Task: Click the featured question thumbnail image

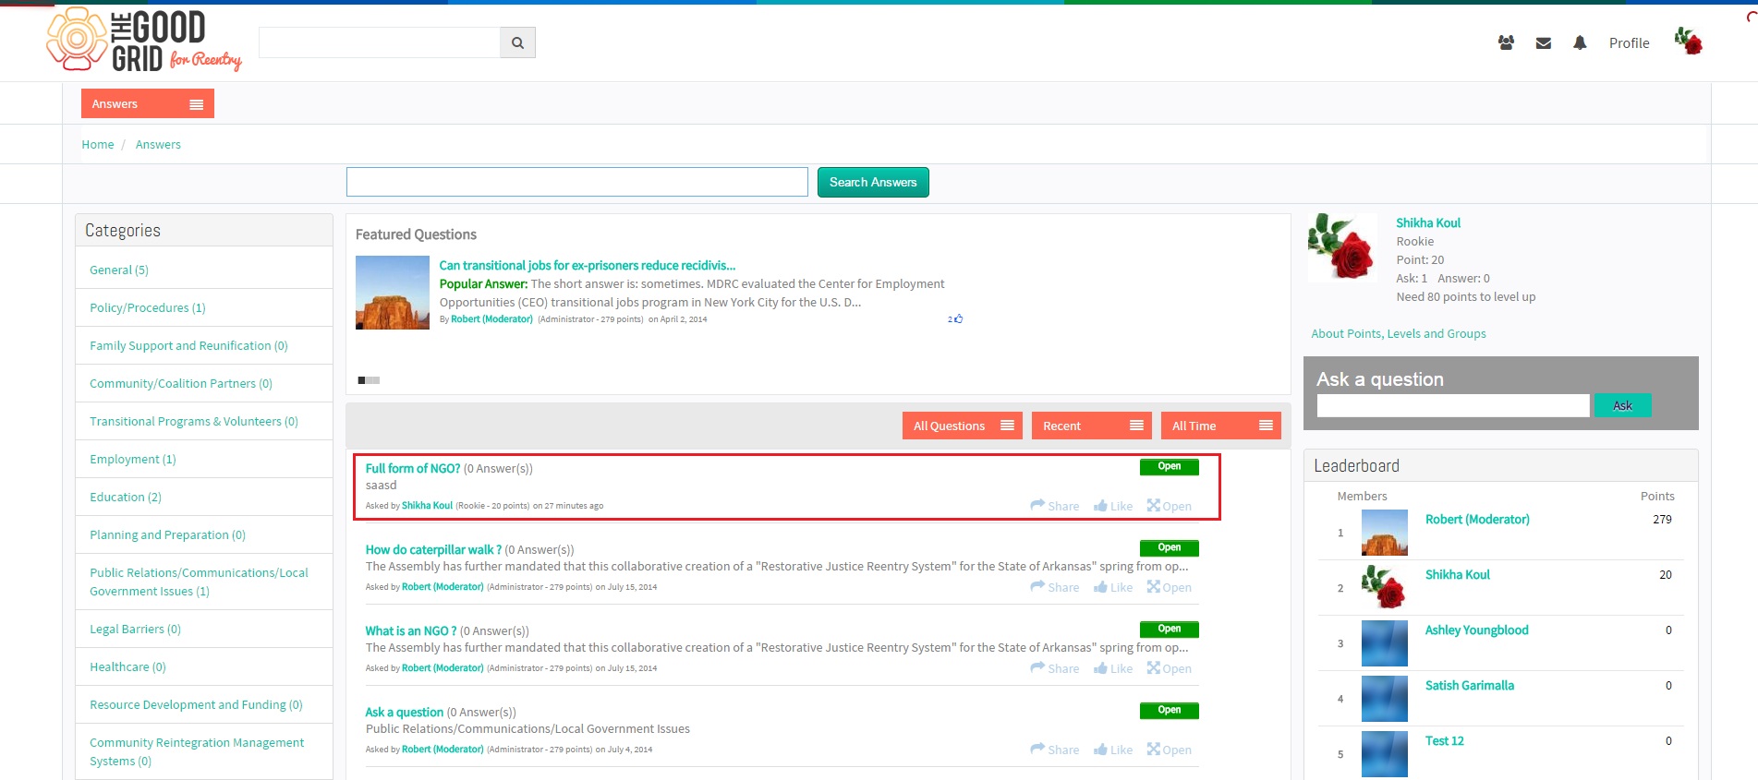Action: tap(393, 293)
